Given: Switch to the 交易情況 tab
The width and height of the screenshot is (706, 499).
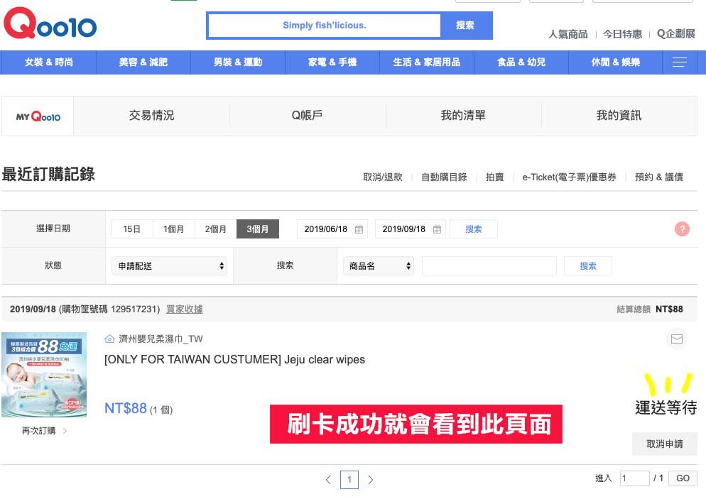Looking at the screenshot, I should [x=152, y=116].
